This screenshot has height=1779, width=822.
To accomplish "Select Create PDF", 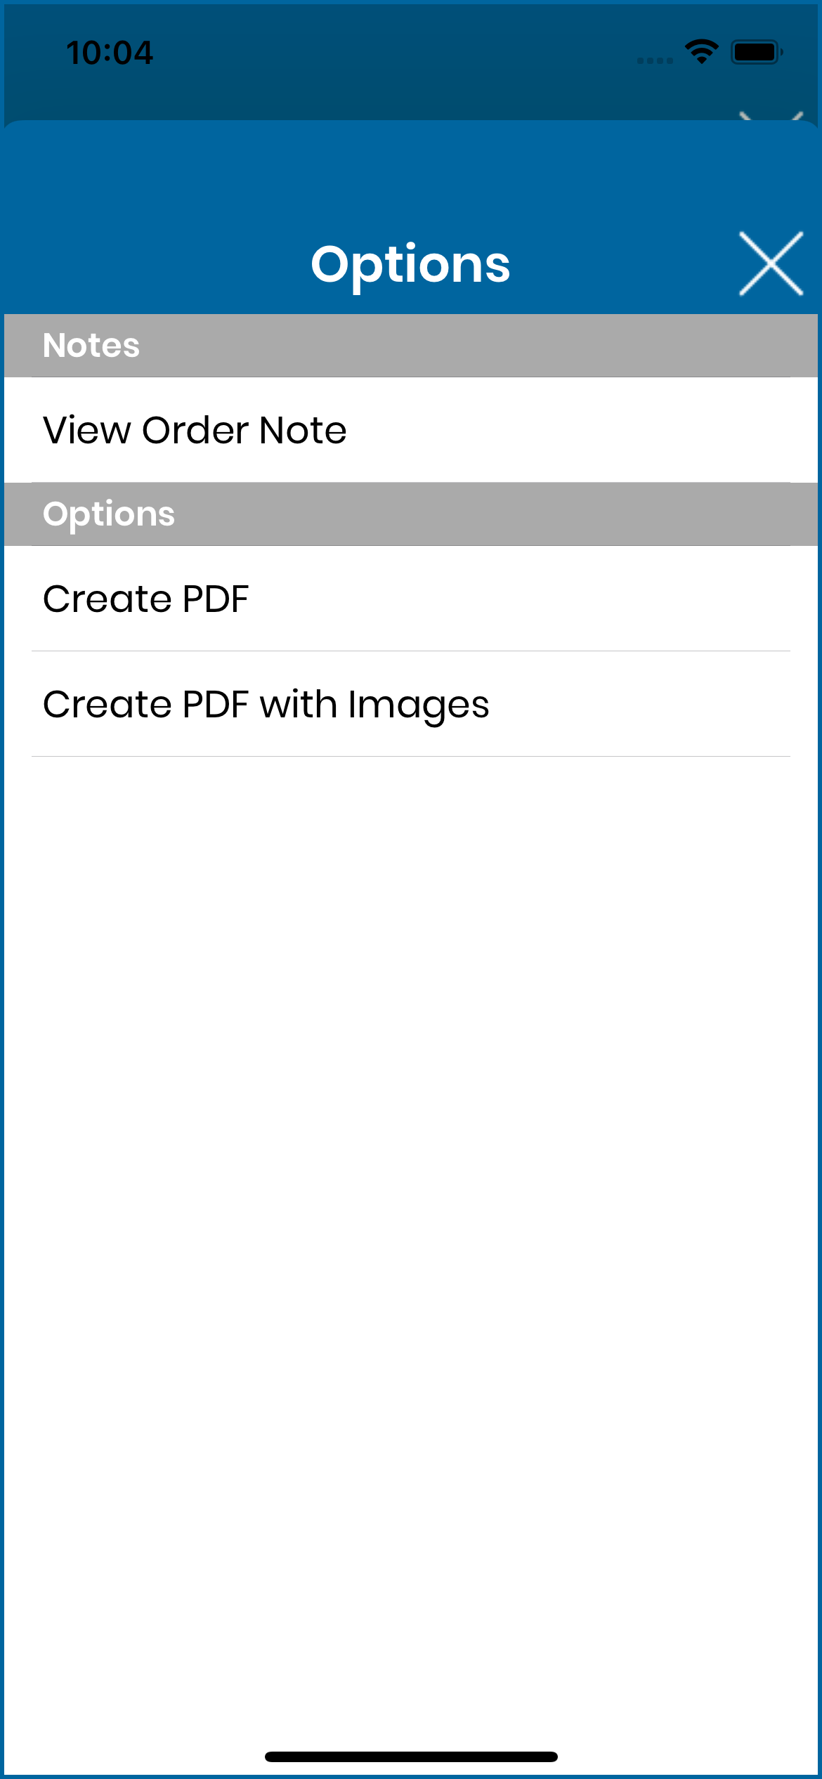I will coord(411,599).
